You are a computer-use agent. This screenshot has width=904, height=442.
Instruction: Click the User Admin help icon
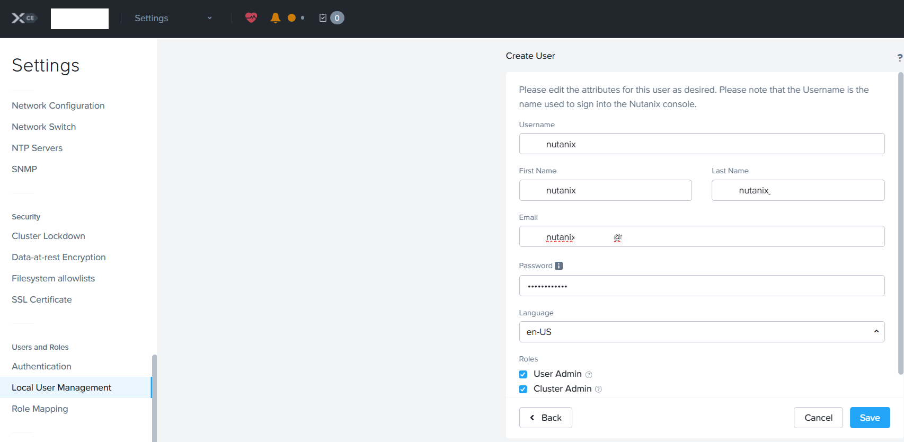point(589,375)
